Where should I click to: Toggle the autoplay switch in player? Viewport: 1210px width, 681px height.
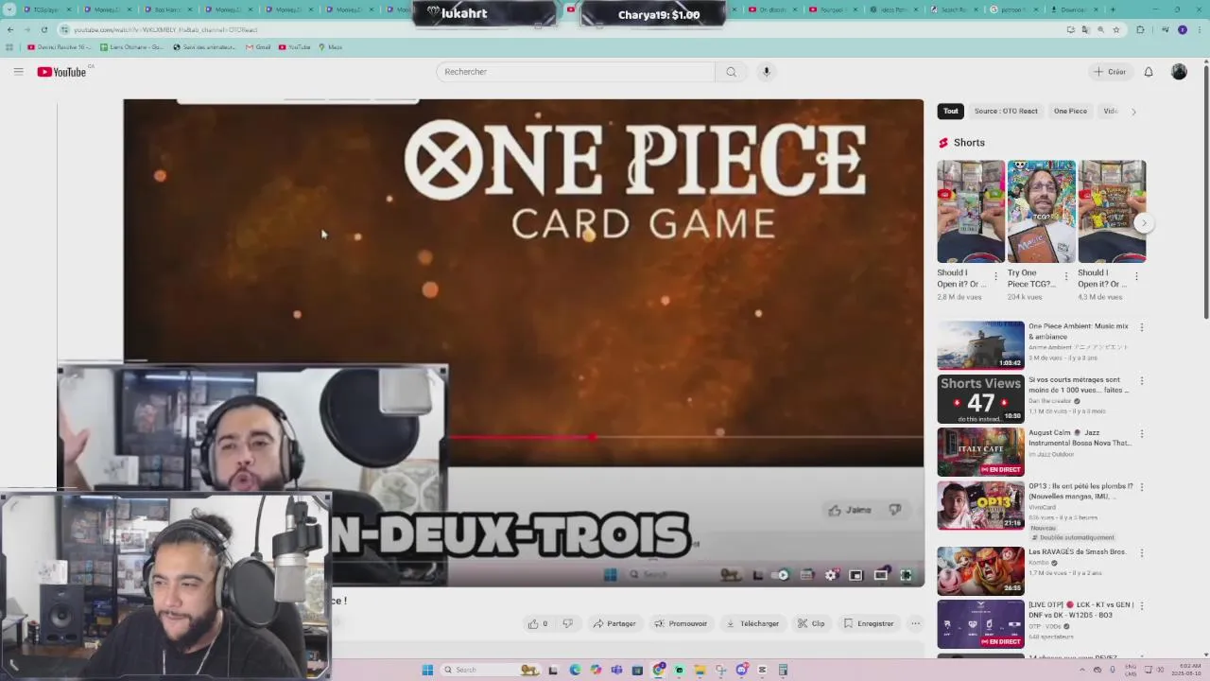pyautogui.click(x=781, y=575)
